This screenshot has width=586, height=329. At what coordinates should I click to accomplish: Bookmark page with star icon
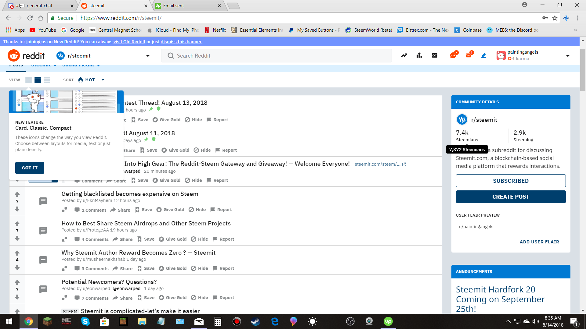tap(555, 18)
